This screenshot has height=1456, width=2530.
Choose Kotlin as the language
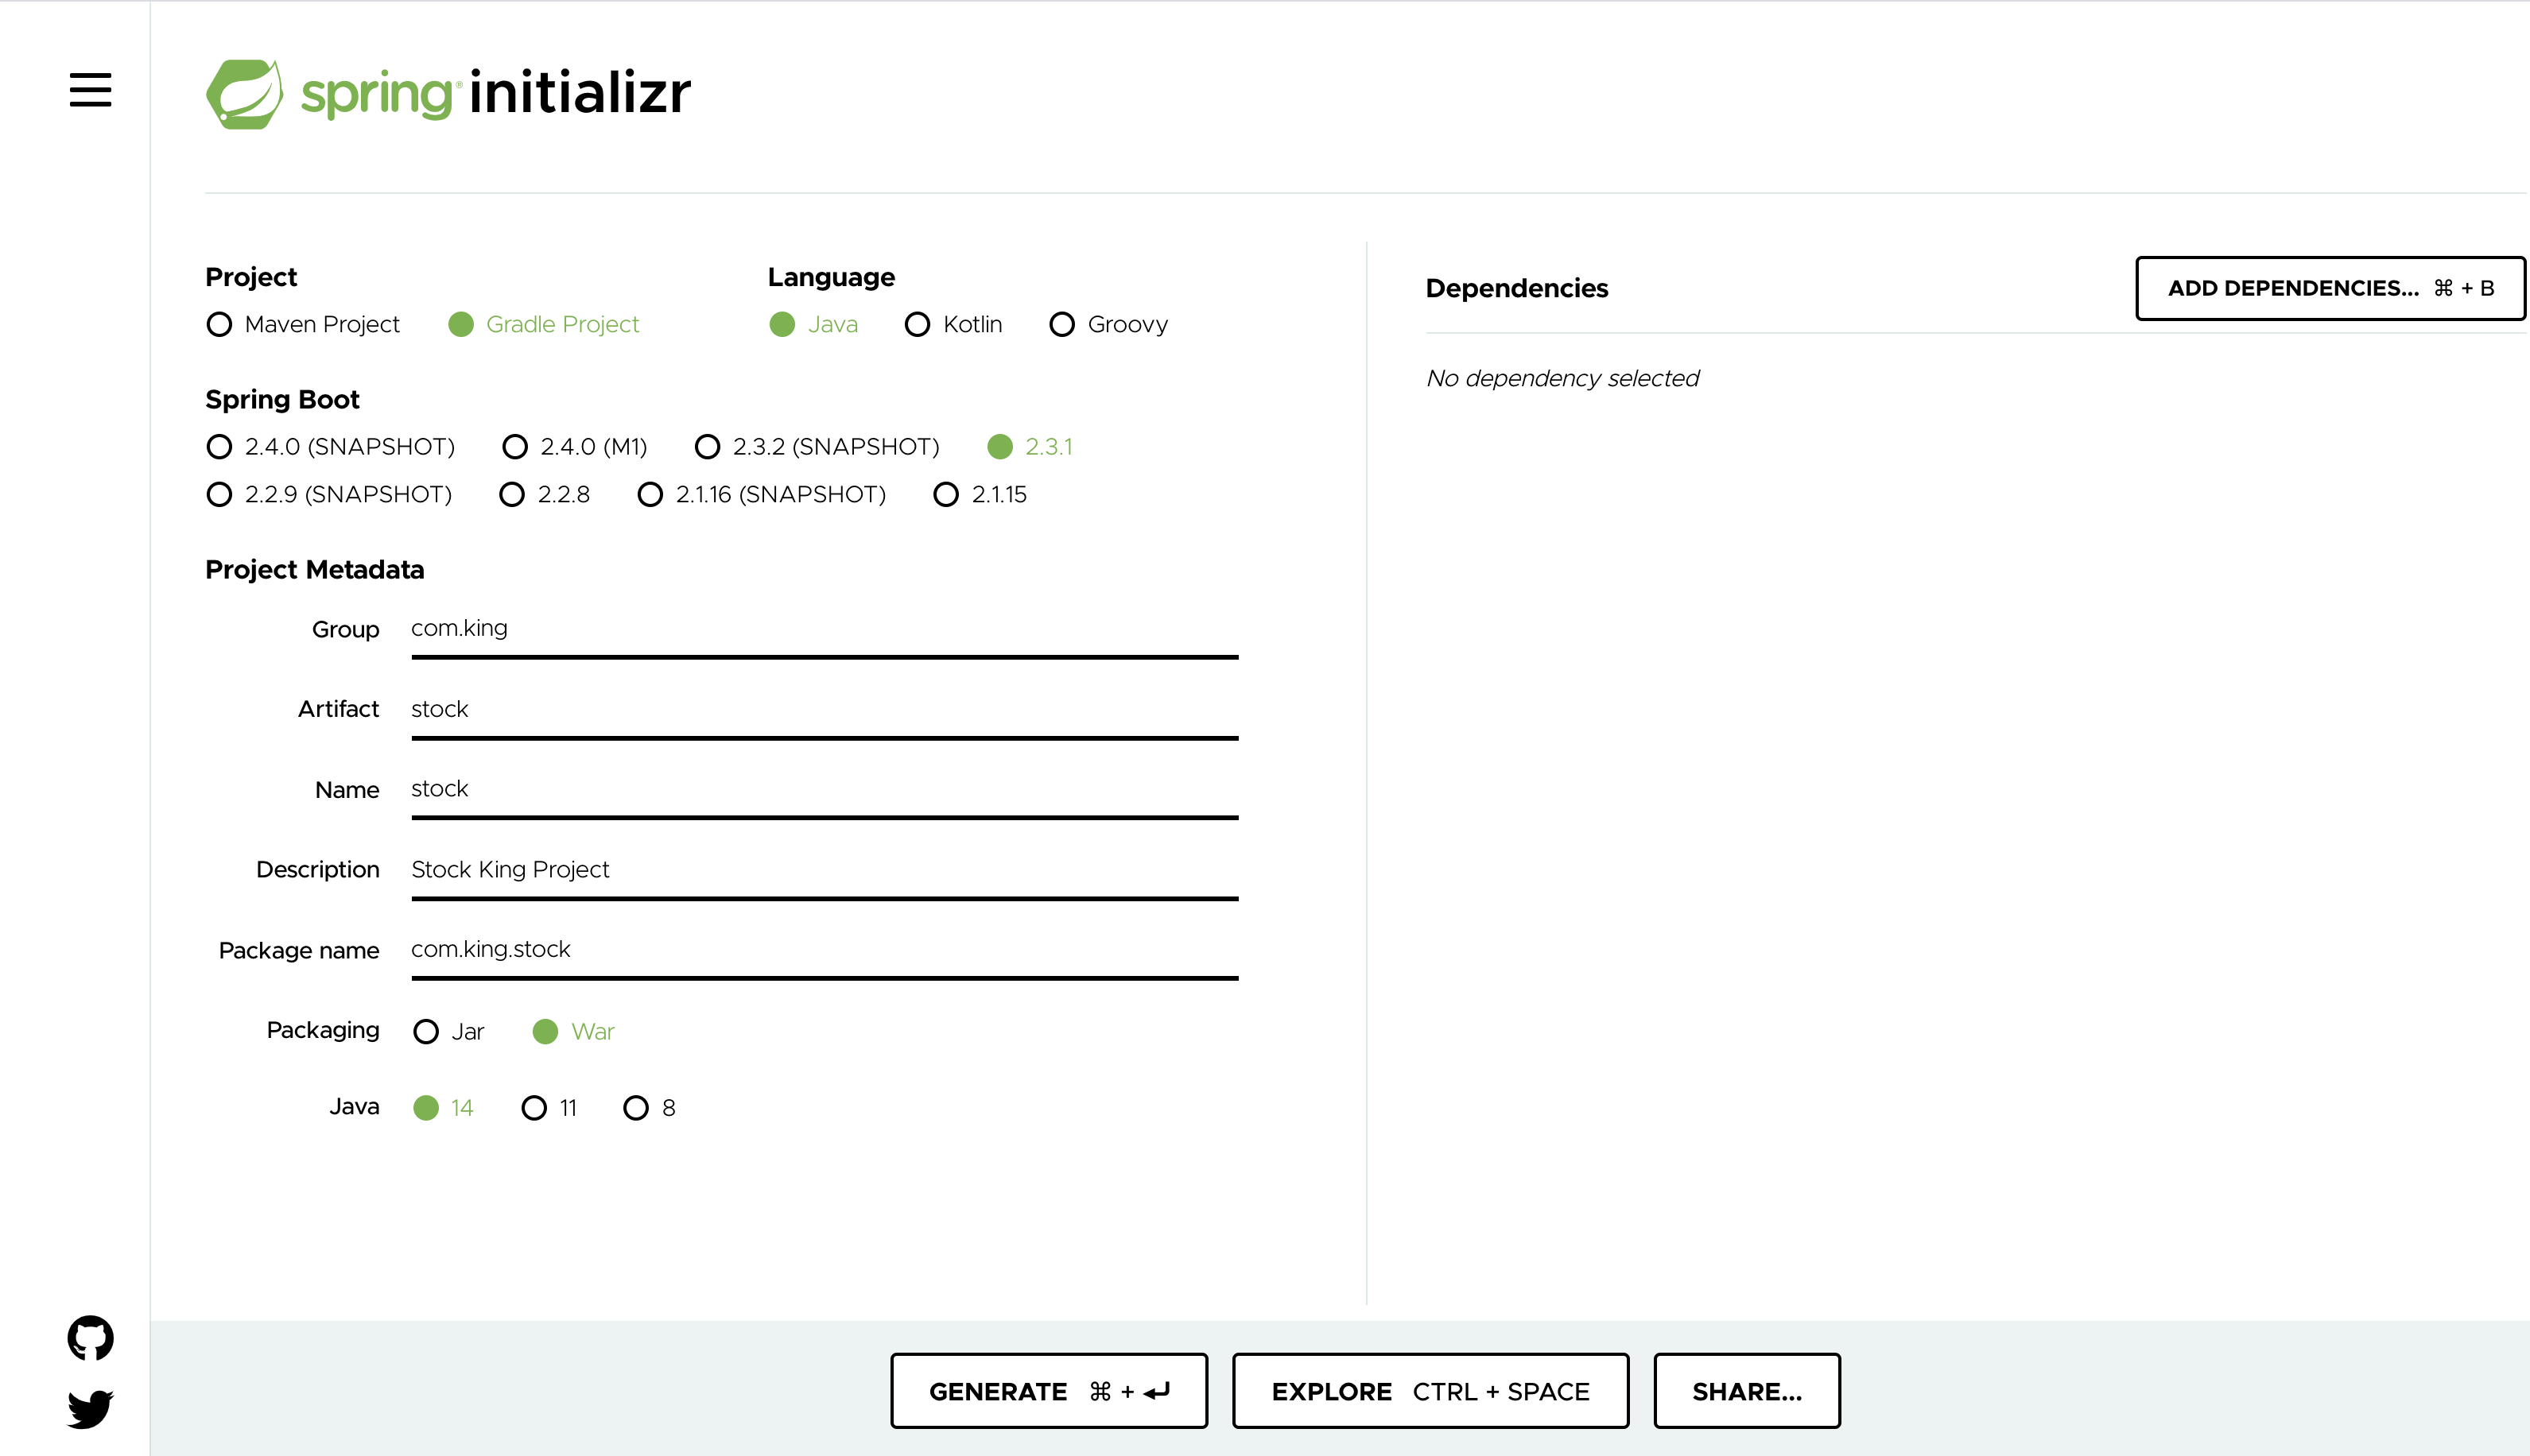pyautogui.click(x=917, y=325)
